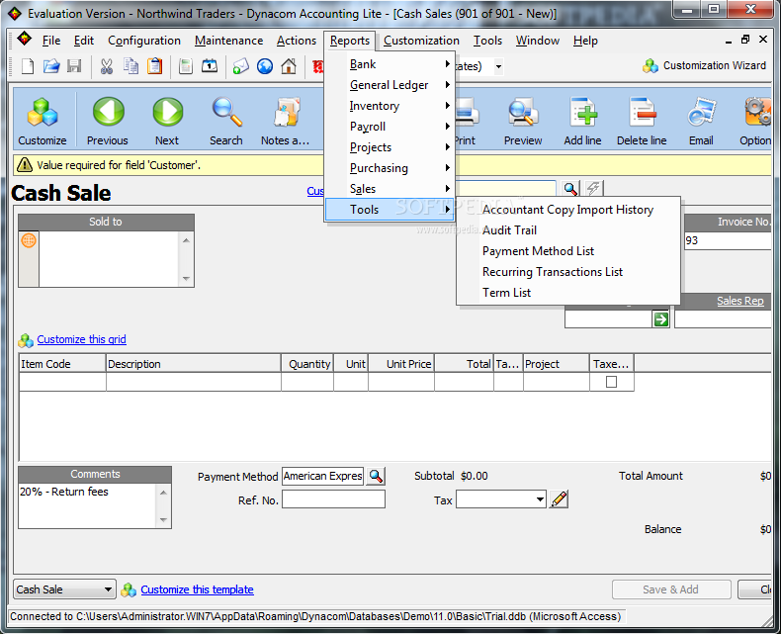
Task: Open the Customize cubes button
Action: pyautogui.click(x=43, y=121)
